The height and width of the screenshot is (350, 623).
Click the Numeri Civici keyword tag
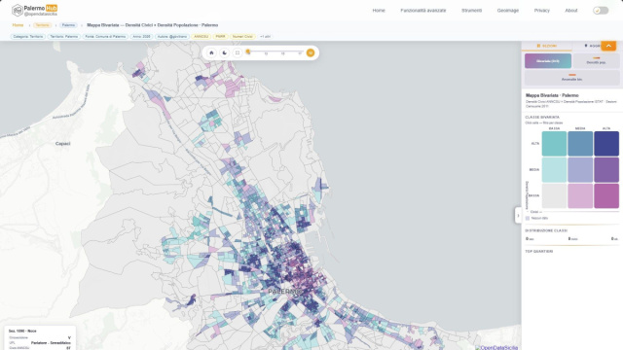[x=242, y=37]
